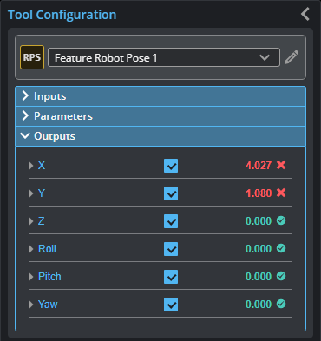The height and width of the screenshot is (341, 321).
Task: Uncheck the X output checkbox
Action: 171,166
